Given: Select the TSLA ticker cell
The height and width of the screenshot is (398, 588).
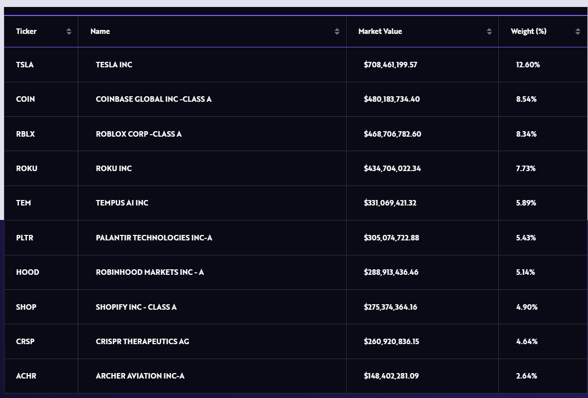Looking at the screenshot, I should [25, 65].
